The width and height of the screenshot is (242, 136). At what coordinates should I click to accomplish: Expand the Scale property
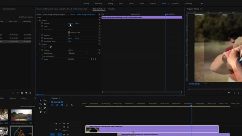click(x=39, y=26)
